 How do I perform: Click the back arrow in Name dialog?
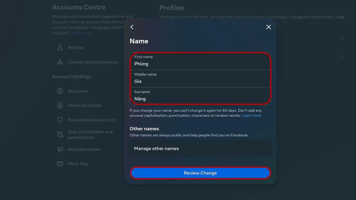click(132, 27)
